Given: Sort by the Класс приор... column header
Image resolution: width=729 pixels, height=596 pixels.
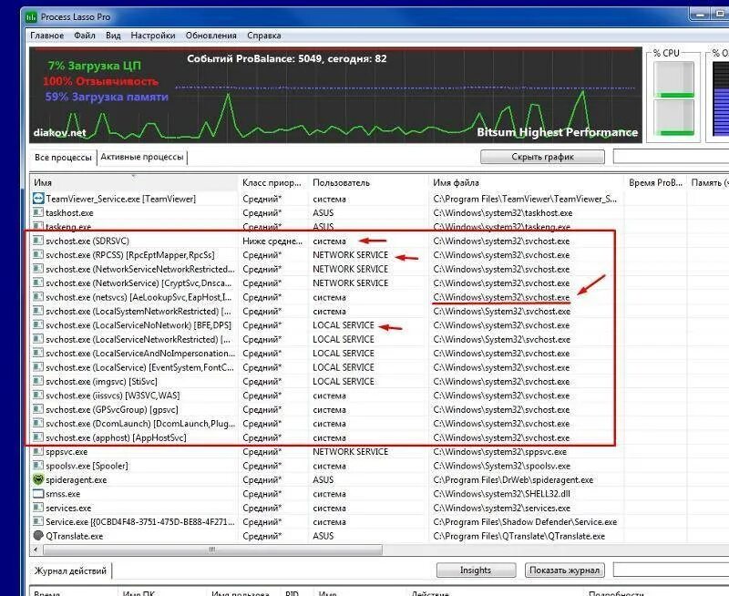Looking at the screenshot, I should coord(272,182).
